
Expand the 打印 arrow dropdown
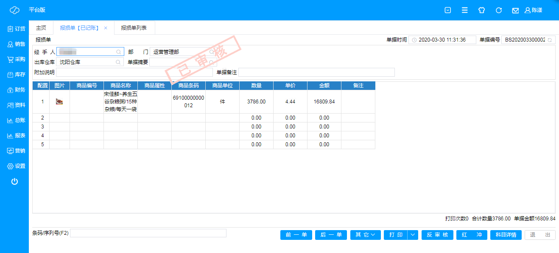413,235
